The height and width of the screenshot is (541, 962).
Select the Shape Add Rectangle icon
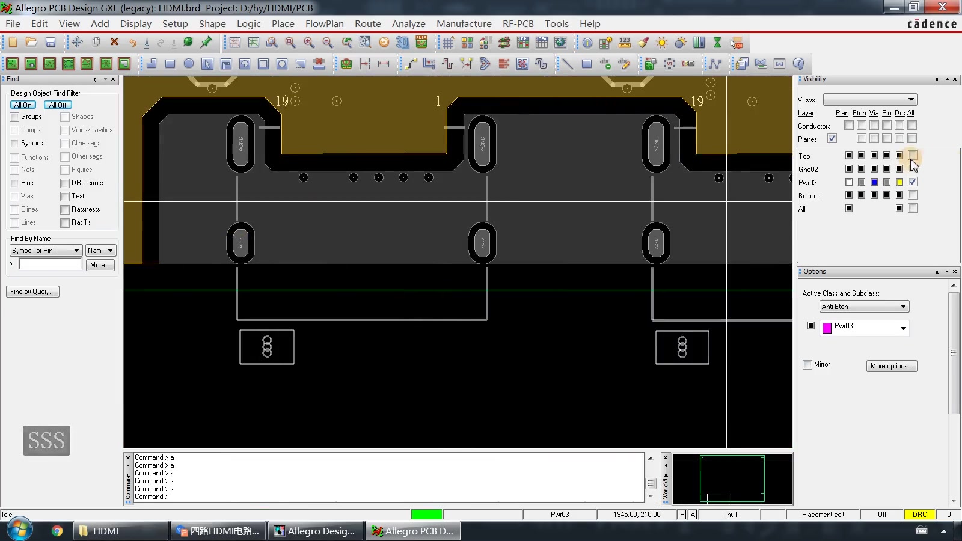click(170, 64)
